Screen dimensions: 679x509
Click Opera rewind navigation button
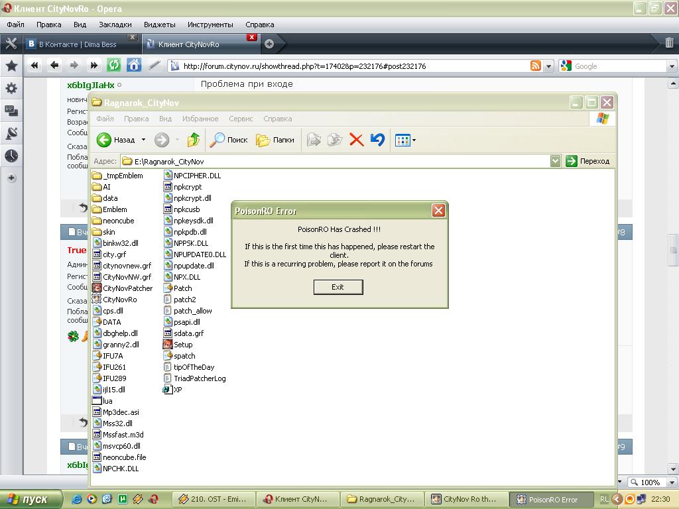(x=34, y=66)
